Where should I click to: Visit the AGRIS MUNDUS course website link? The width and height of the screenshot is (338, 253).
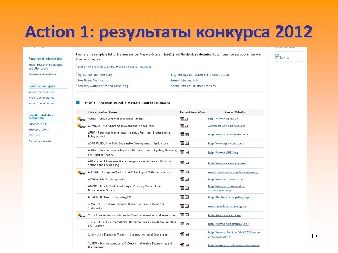pos(226,144)
